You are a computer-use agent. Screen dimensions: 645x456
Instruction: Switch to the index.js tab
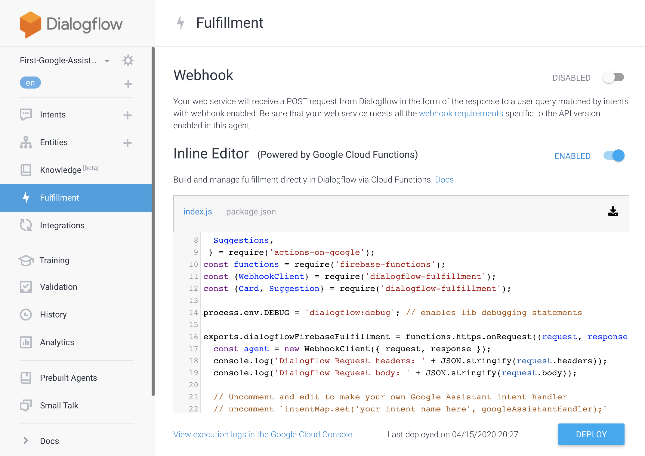pyautogui.click(x=198, y=212)
